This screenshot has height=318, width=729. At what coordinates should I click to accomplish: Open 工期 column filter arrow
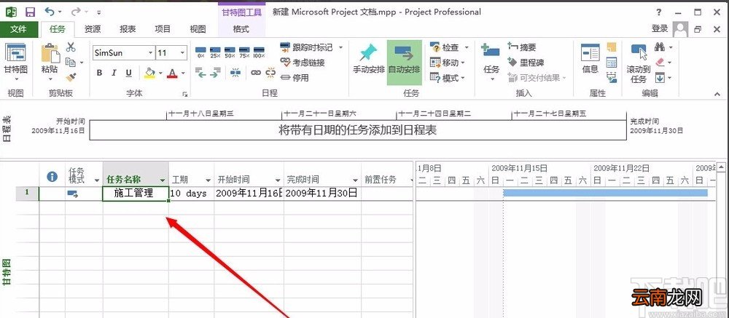208,180
